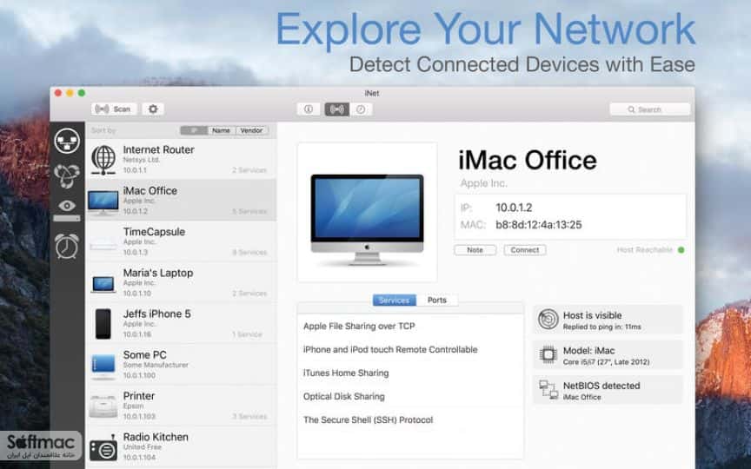Select Jeffs iPhone 5 device icon

(103, 323)
